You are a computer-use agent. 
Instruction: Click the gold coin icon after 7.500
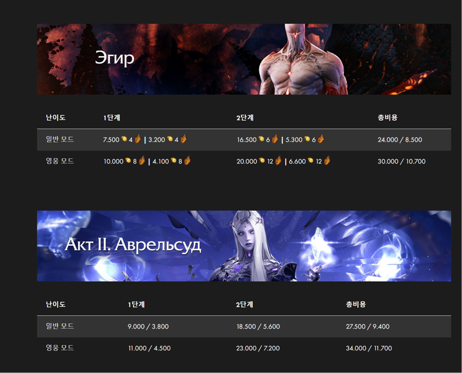(124, 139)
